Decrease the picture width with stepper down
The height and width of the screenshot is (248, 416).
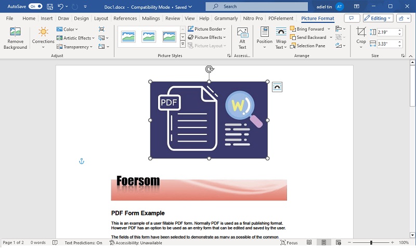click(x=399, y=46)
